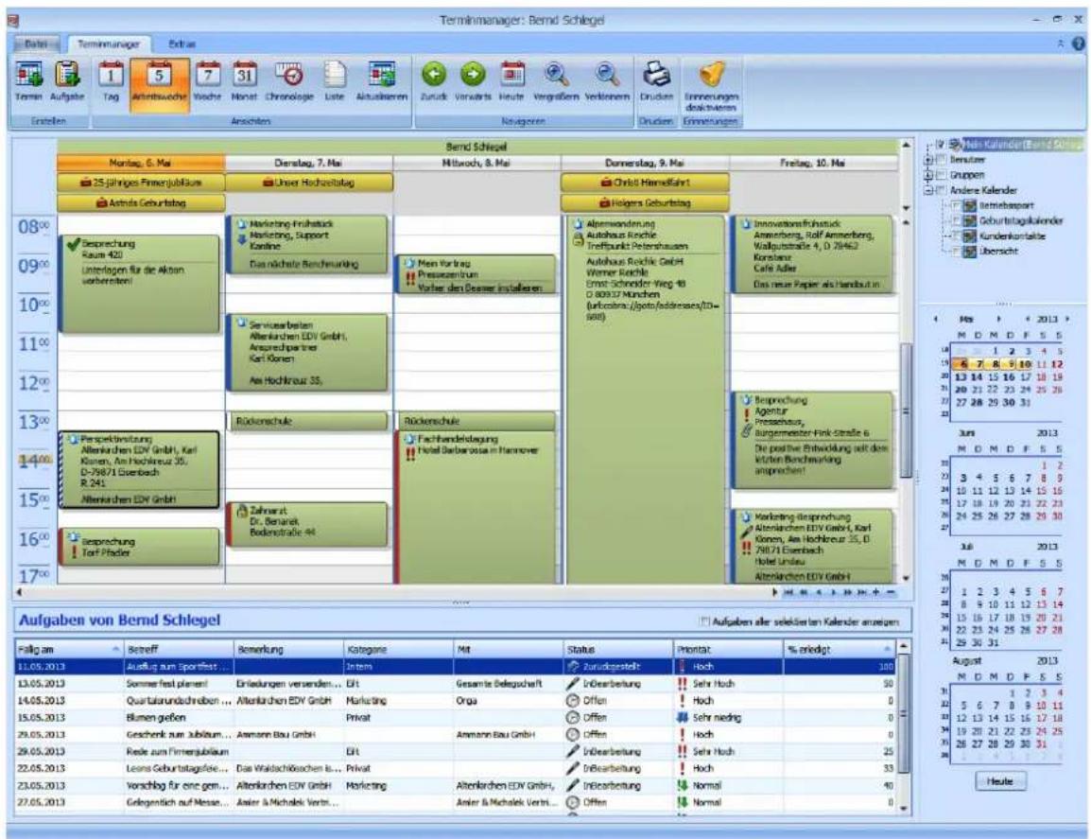The image size is (1091, 839).
Task: Toggle the Benutzer checkbox
Action: tap(941, 160)
